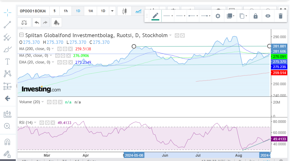Switch to the 1M timeframe

[90, 11]
